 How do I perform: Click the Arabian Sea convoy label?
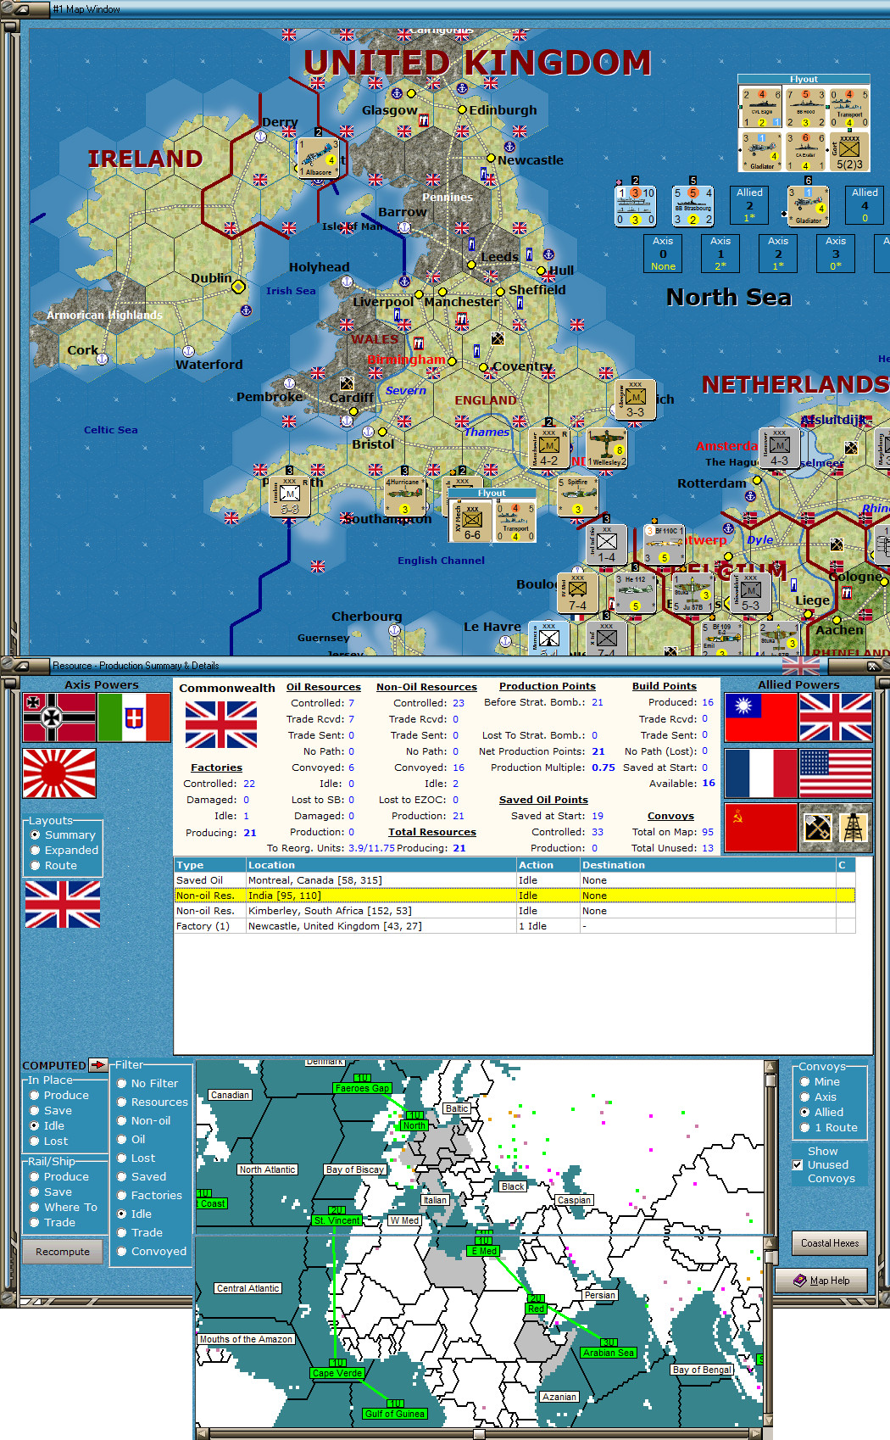609,1353
